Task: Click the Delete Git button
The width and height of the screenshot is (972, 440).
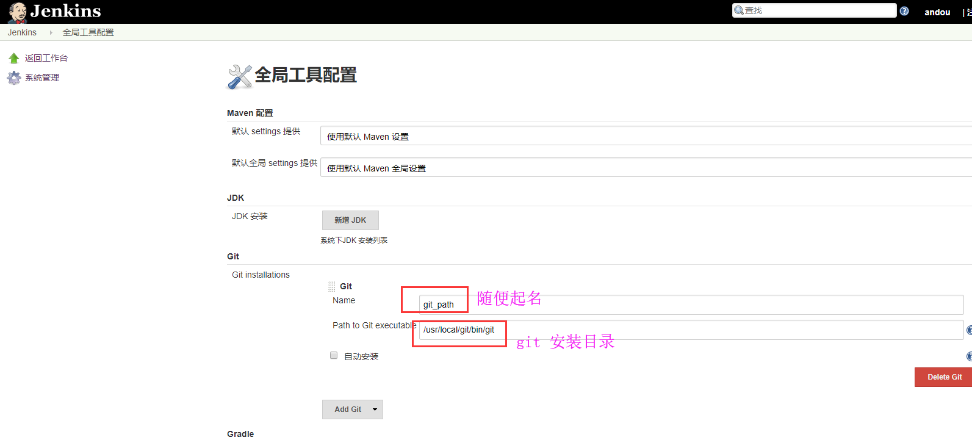Action: [943, 377]
